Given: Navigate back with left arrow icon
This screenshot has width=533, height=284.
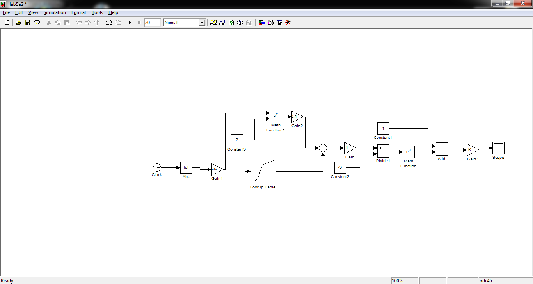Looking at the screenshot, I should pyautogui.click(x=78, y=23).
